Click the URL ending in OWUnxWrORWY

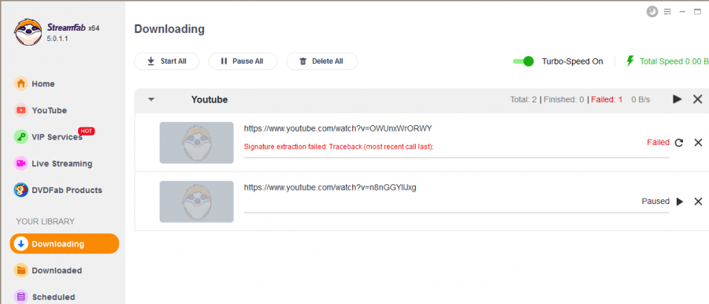(338, 128)
